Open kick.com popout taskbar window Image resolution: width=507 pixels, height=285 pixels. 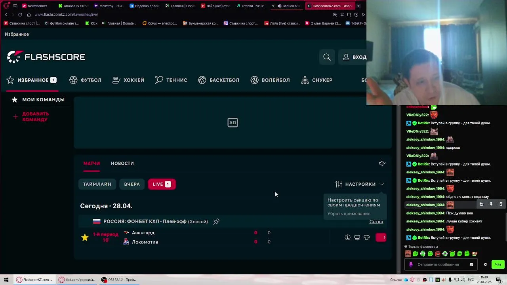(x=77, y=279)
